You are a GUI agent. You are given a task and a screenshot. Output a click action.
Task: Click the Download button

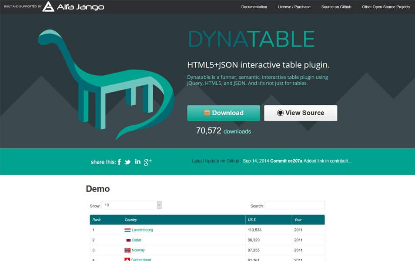[x=224, y=113]
